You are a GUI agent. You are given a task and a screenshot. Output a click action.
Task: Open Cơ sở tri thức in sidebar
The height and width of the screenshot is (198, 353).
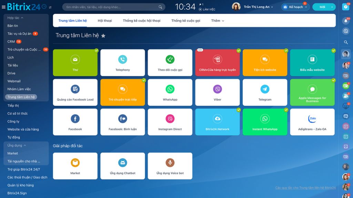(18, 113)
